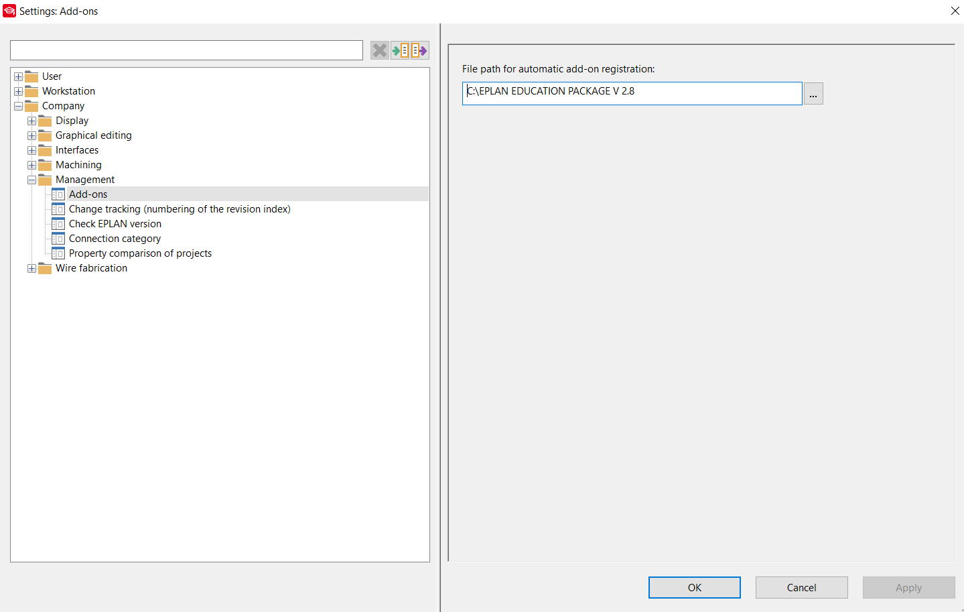Expand the Display tree node
964x612 pixels.
31,121
